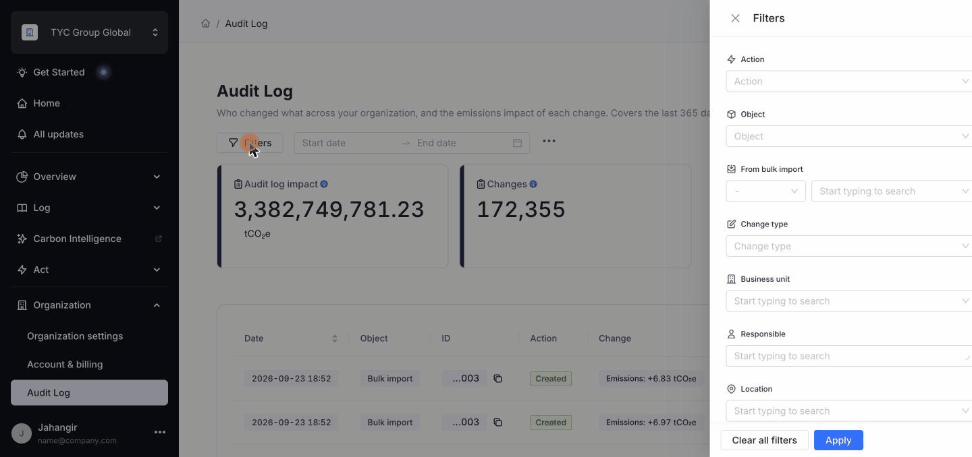Click the info icon beside Changes

(533, 184)
